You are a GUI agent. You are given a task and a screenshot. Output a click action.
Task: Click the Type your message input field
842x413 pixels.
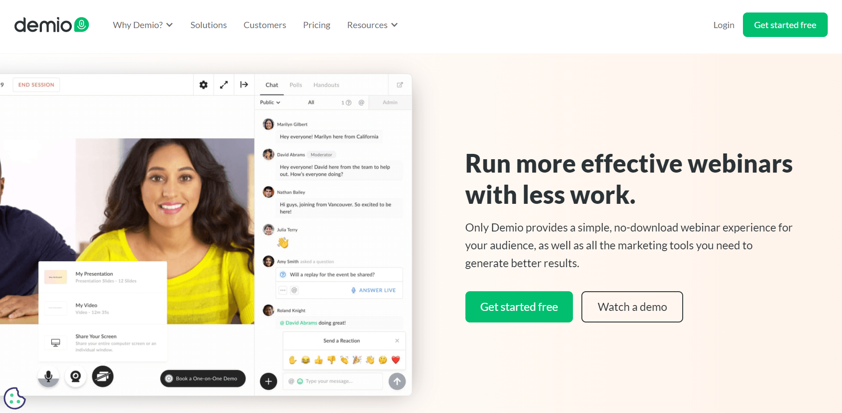[333, 381]
